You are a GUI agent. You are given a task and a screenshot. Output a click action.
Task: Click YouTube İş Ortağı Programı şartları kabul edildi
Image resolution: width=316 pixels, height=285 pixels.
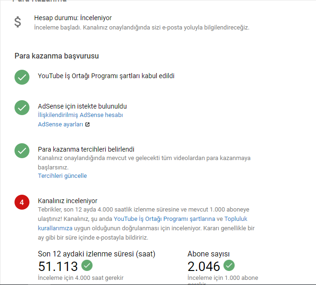pos(106,76)
